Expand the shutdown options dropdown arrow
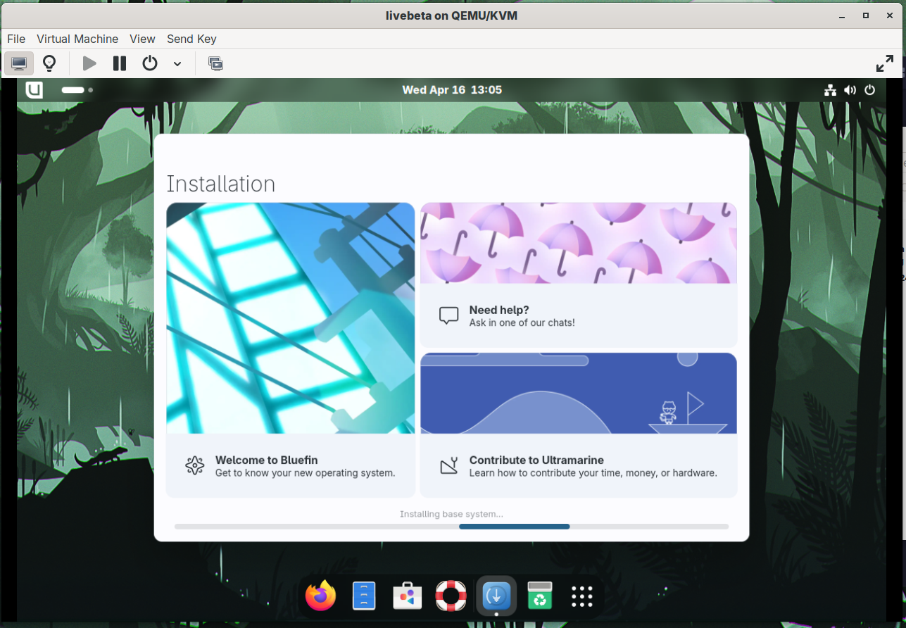Viewport: 906px width, 628px height. pos(177,64)
